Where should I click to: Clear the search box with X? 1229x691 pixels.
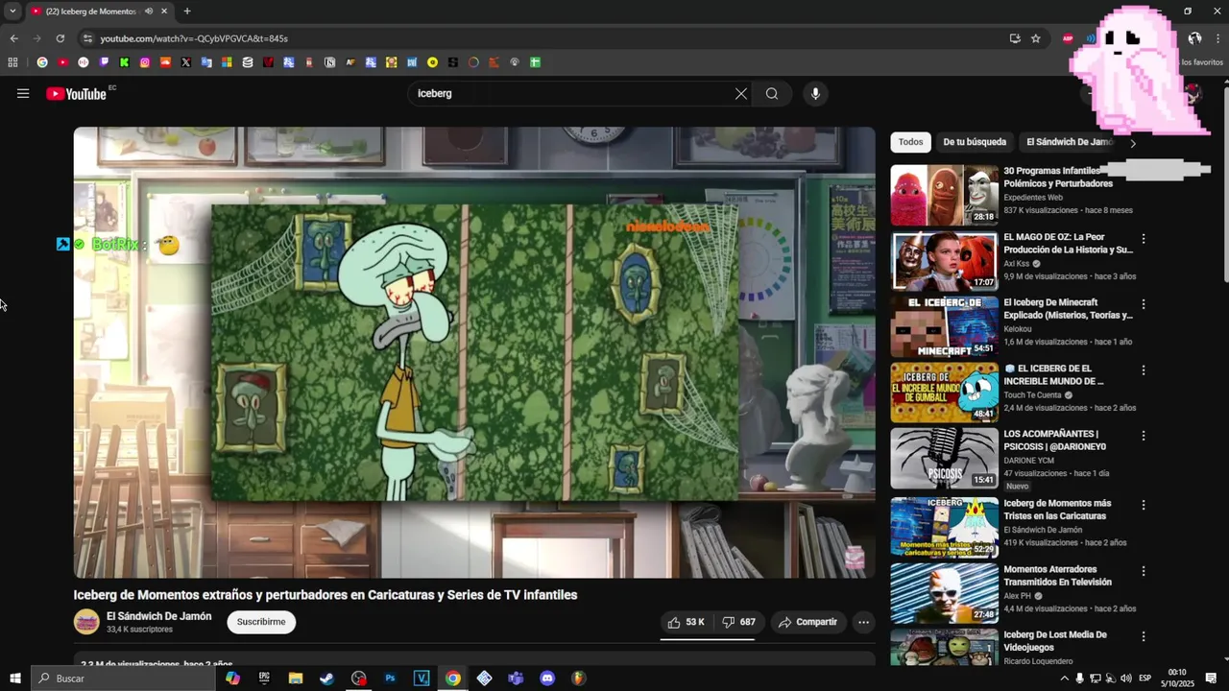pyautogui.click(x=741, y=94)
